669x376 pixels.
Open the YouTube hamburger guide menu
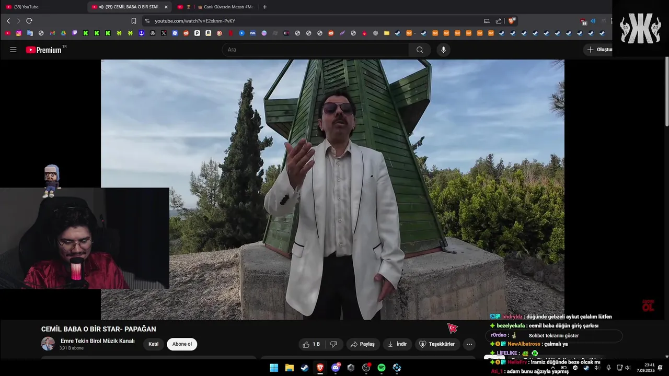pos(13,50)
